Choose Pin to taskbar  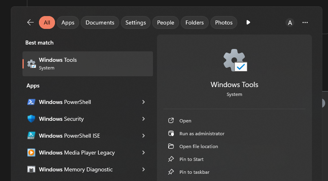coord(194,172)
